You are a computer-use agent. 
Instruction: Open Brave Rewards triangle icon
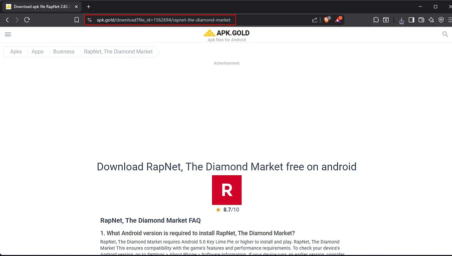tap(338, 19)
